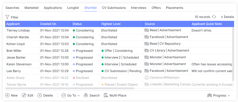
Task: Go to the Placements tab
Action: point(175,8)
